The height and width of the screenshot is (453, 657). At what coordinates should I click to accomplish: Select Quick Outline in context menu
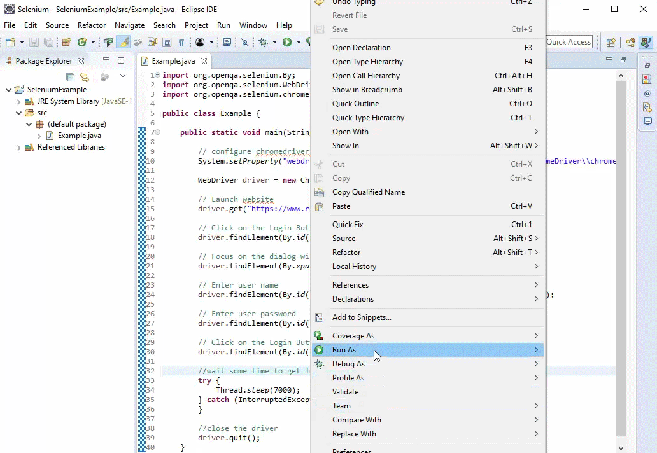tap(427, 104)
